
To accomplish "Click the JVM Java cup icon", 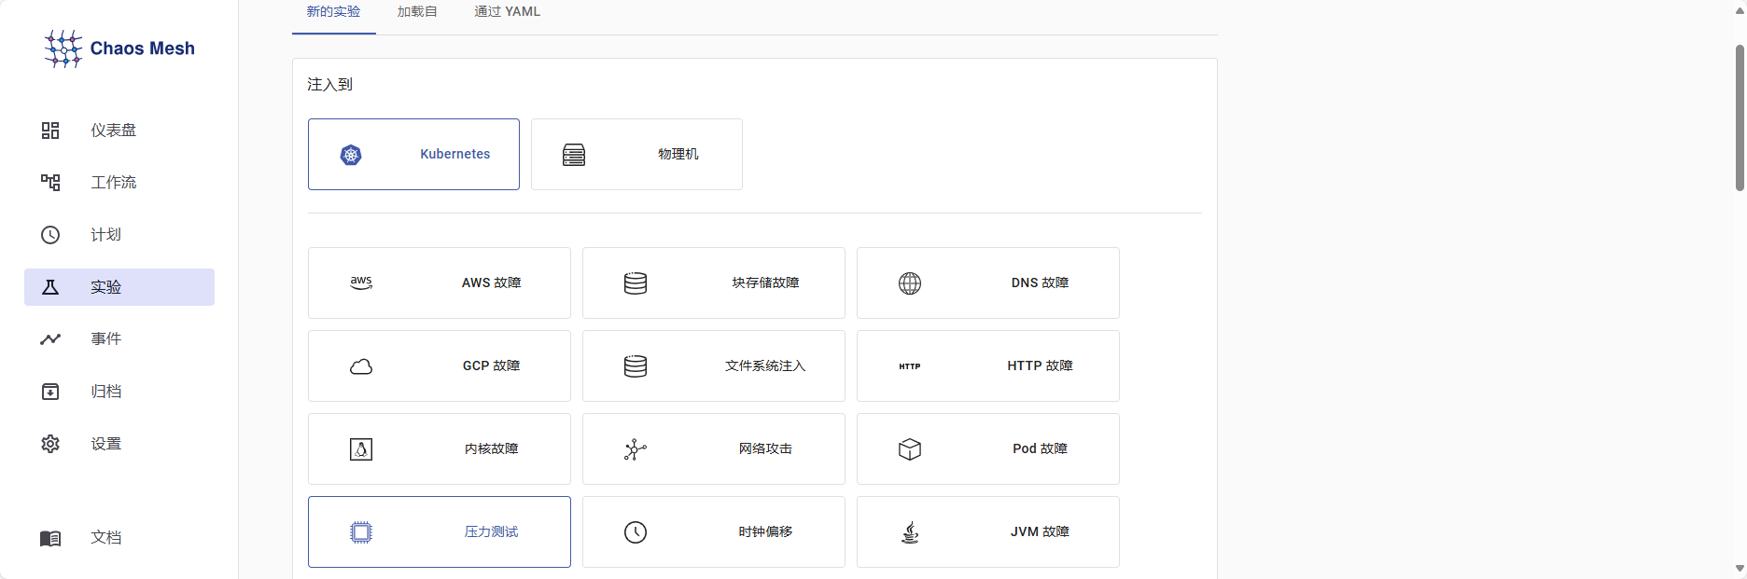I will tap(910, 532).
